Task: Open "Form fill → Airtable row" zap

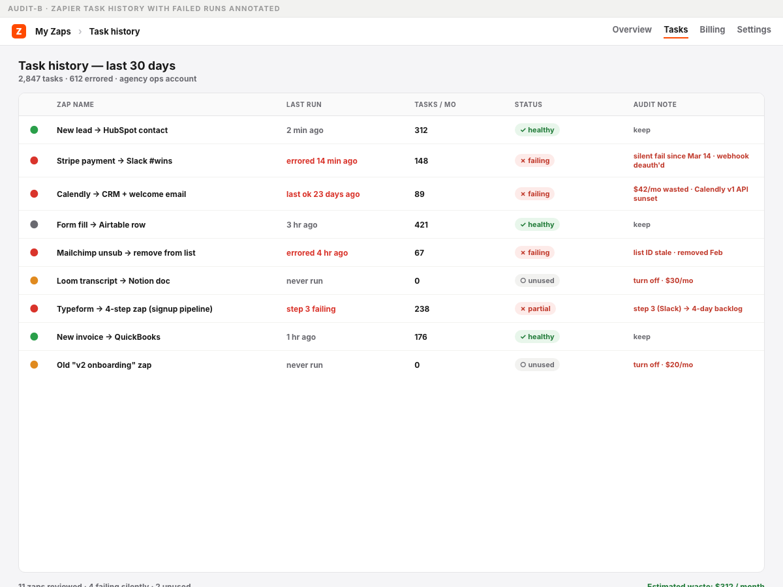Action: (x=101, y=224)
